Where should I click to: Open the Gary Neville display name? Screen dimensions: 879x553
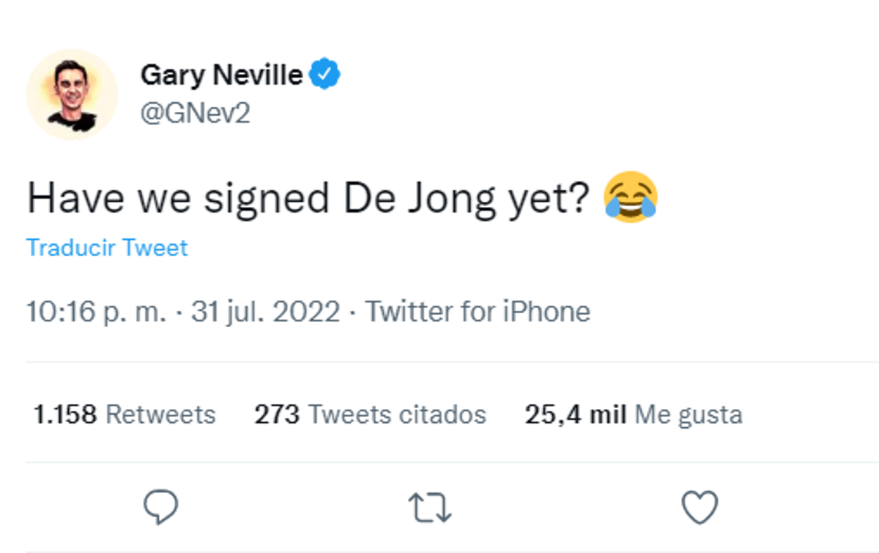pyautogui.click(x=221, y=75)
